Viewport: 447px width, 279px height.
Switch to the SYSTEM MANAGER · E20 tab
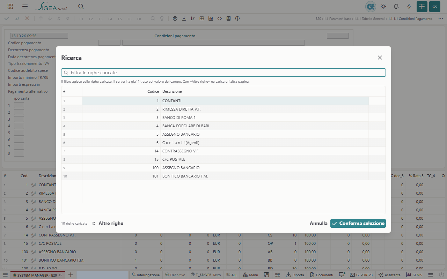pos(37,275)
